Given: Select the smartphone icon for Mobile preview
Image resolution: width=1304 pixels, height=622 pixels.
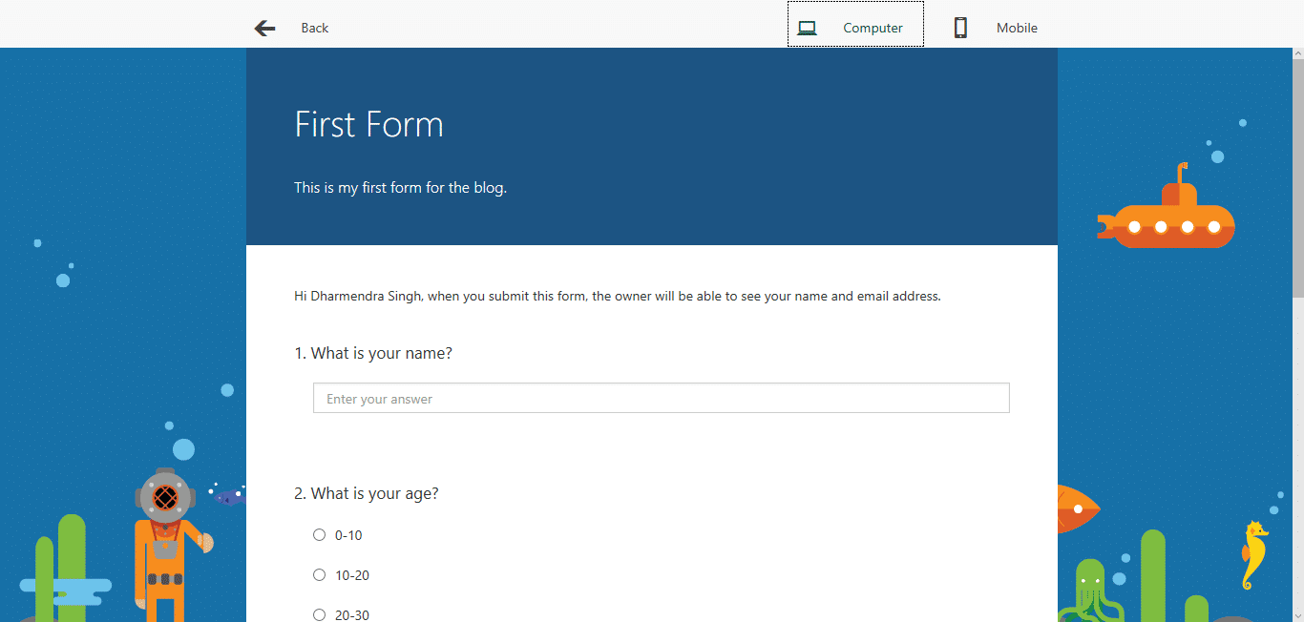Looking at the screenshot, I should click(x=959, y=28).
